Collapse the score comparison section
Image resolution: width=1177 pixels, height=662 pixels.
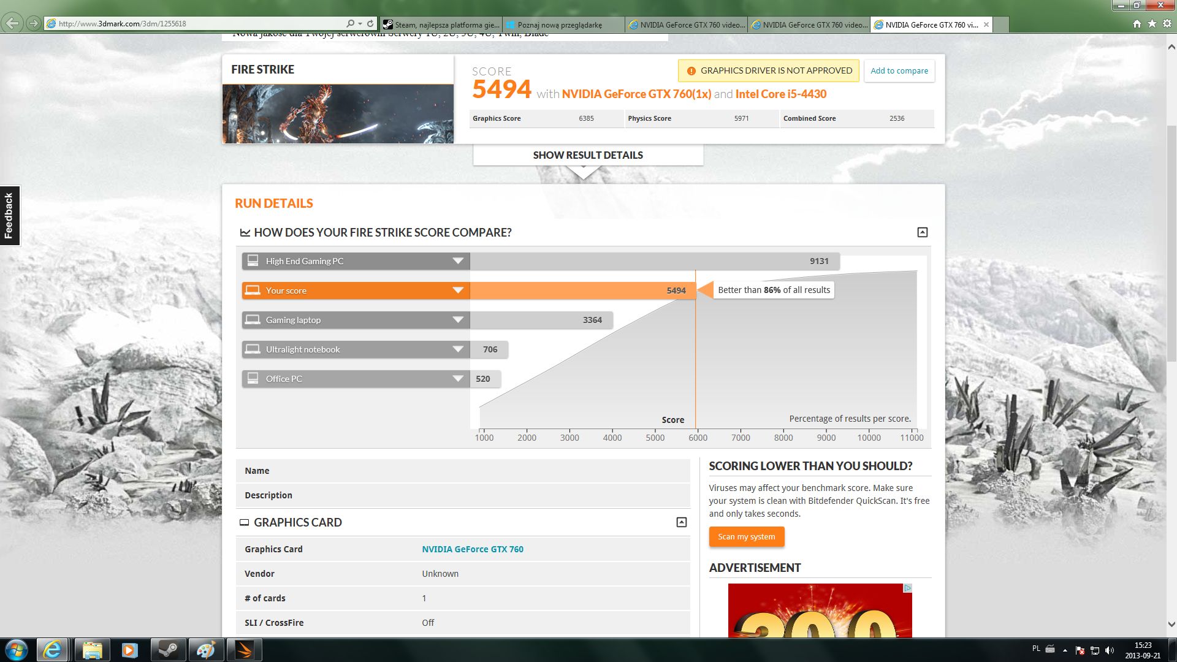tap(922, 232)
